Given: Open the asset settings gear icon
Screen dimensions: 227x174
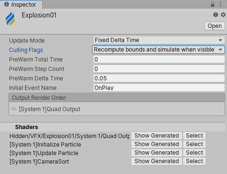Looking at the screenshot, I should click(223, 15).
